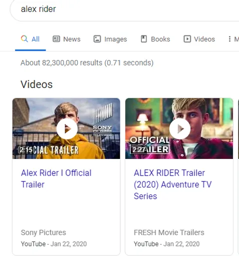
Task: Click the 2:15 duration label
Action: 26,150
